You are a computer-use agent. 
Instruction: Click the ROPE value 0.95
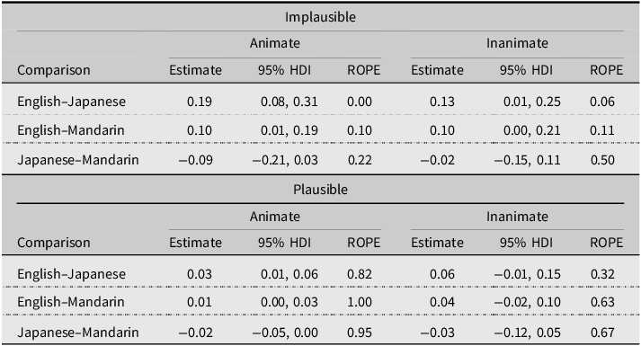(360, 333)
